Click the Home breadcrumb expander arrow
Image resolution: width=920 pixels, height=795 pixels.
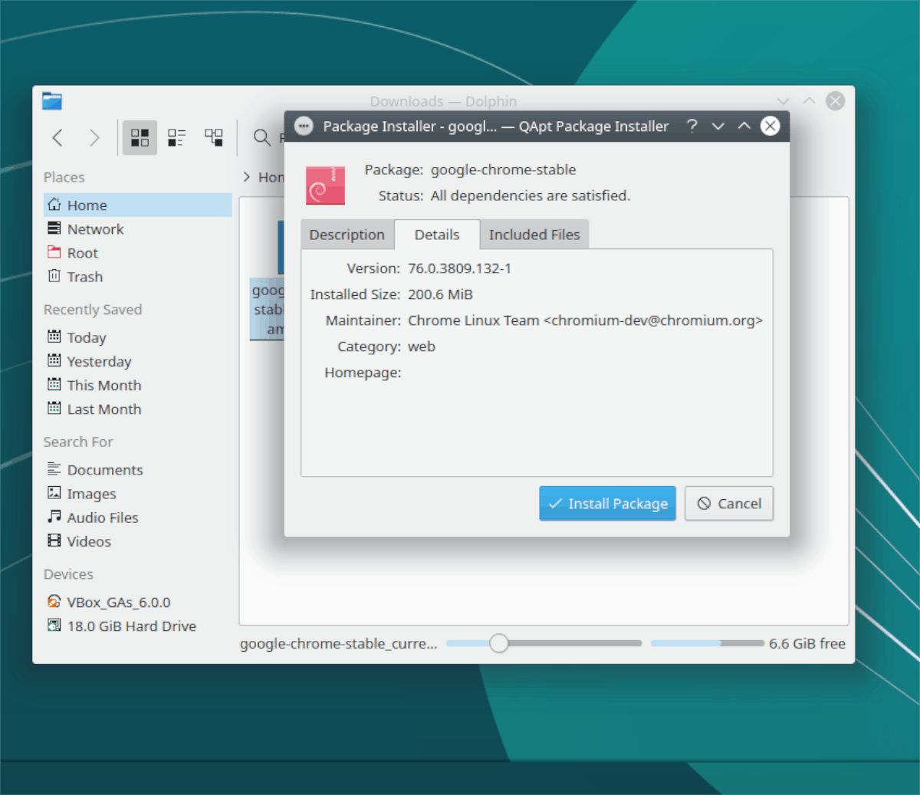click(x=246, y=176)
